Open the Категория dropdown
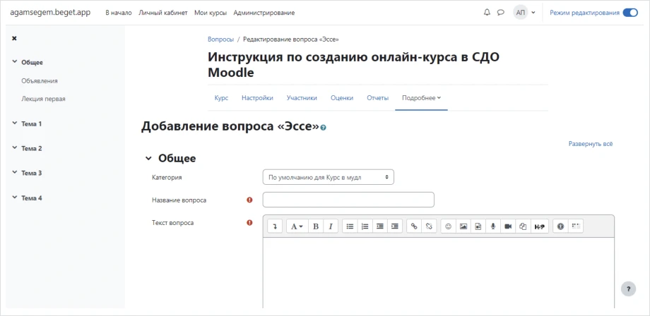 pos(329,177)
